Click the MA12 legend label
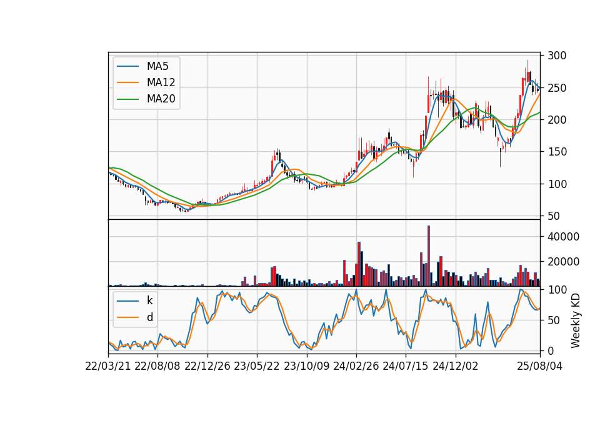 tap(161, 82)
